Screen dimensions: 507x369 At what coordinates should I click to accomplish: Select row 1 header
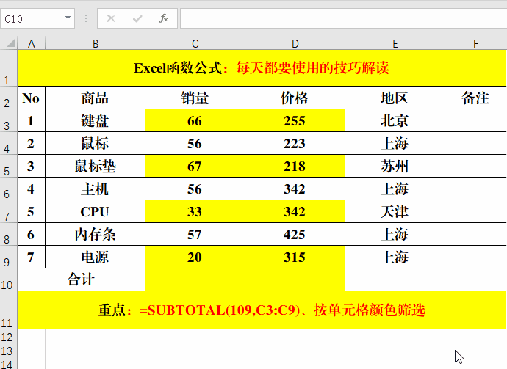tap(8, 67)
